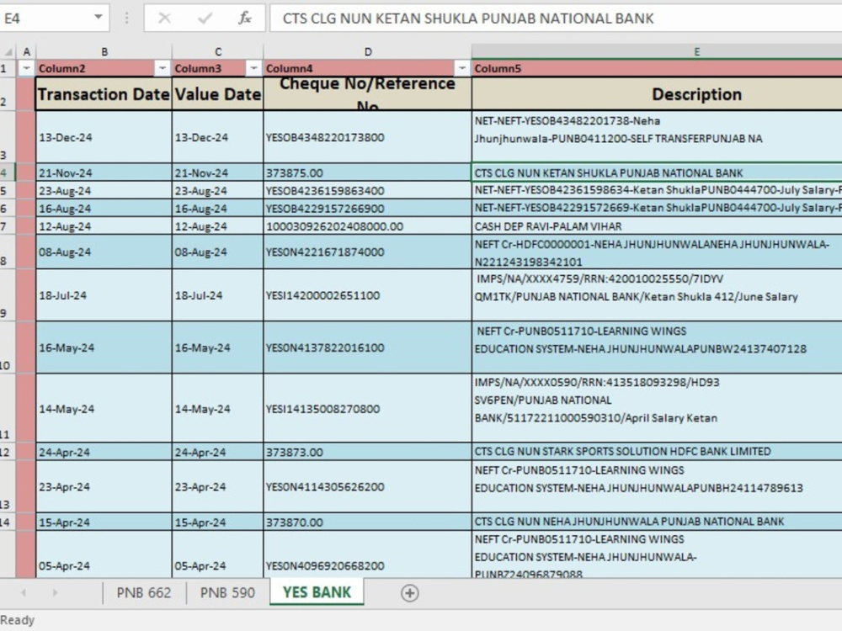The height and width of the screenshot is (631, 842).
Task: Select value date cell 15-Apr-24
Action: 218,522
